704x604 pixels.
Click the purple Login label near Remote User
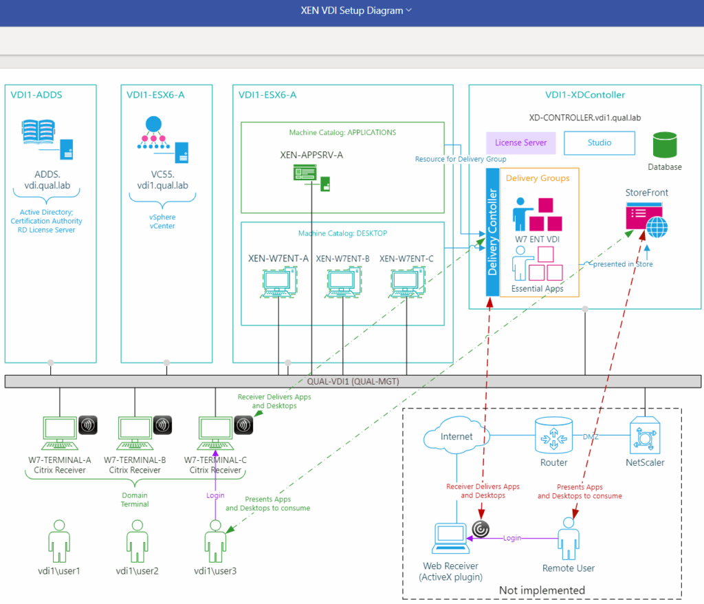(x=511, y=538)
